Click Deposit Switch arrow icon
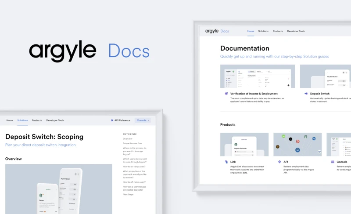The image size is (351, 214). coord(306,94)
